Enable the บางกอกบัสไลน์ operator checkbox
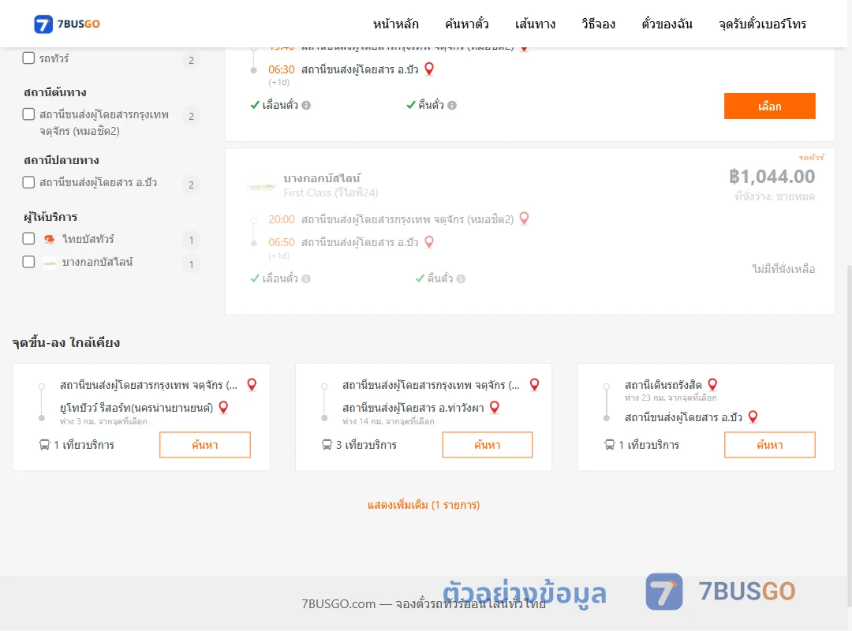Screen dimensions: 852x631 click(29, 262)
